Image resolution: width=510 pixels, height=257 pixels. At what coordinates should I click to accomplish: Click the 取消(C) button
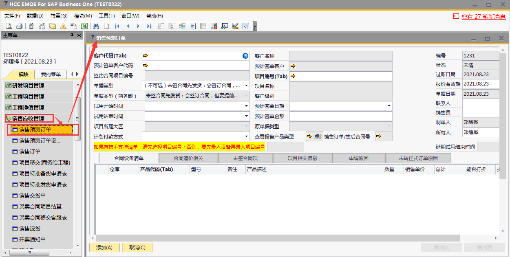click(137, 247)
